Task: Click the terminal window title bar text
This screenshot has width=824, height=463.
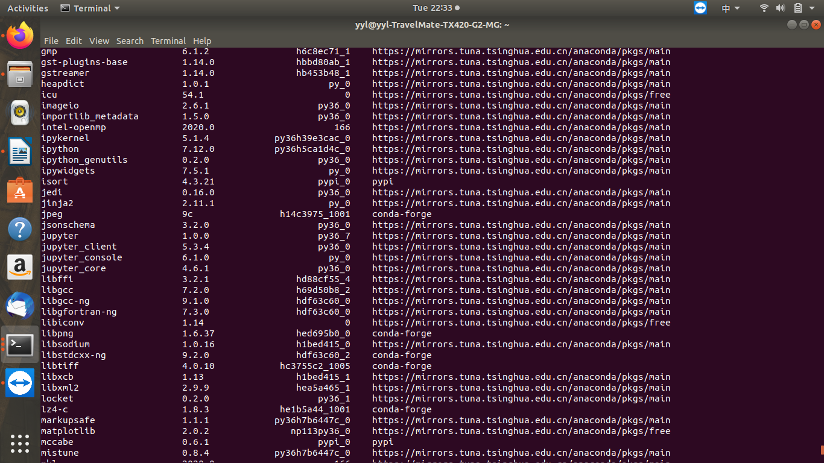Action: 433,25
